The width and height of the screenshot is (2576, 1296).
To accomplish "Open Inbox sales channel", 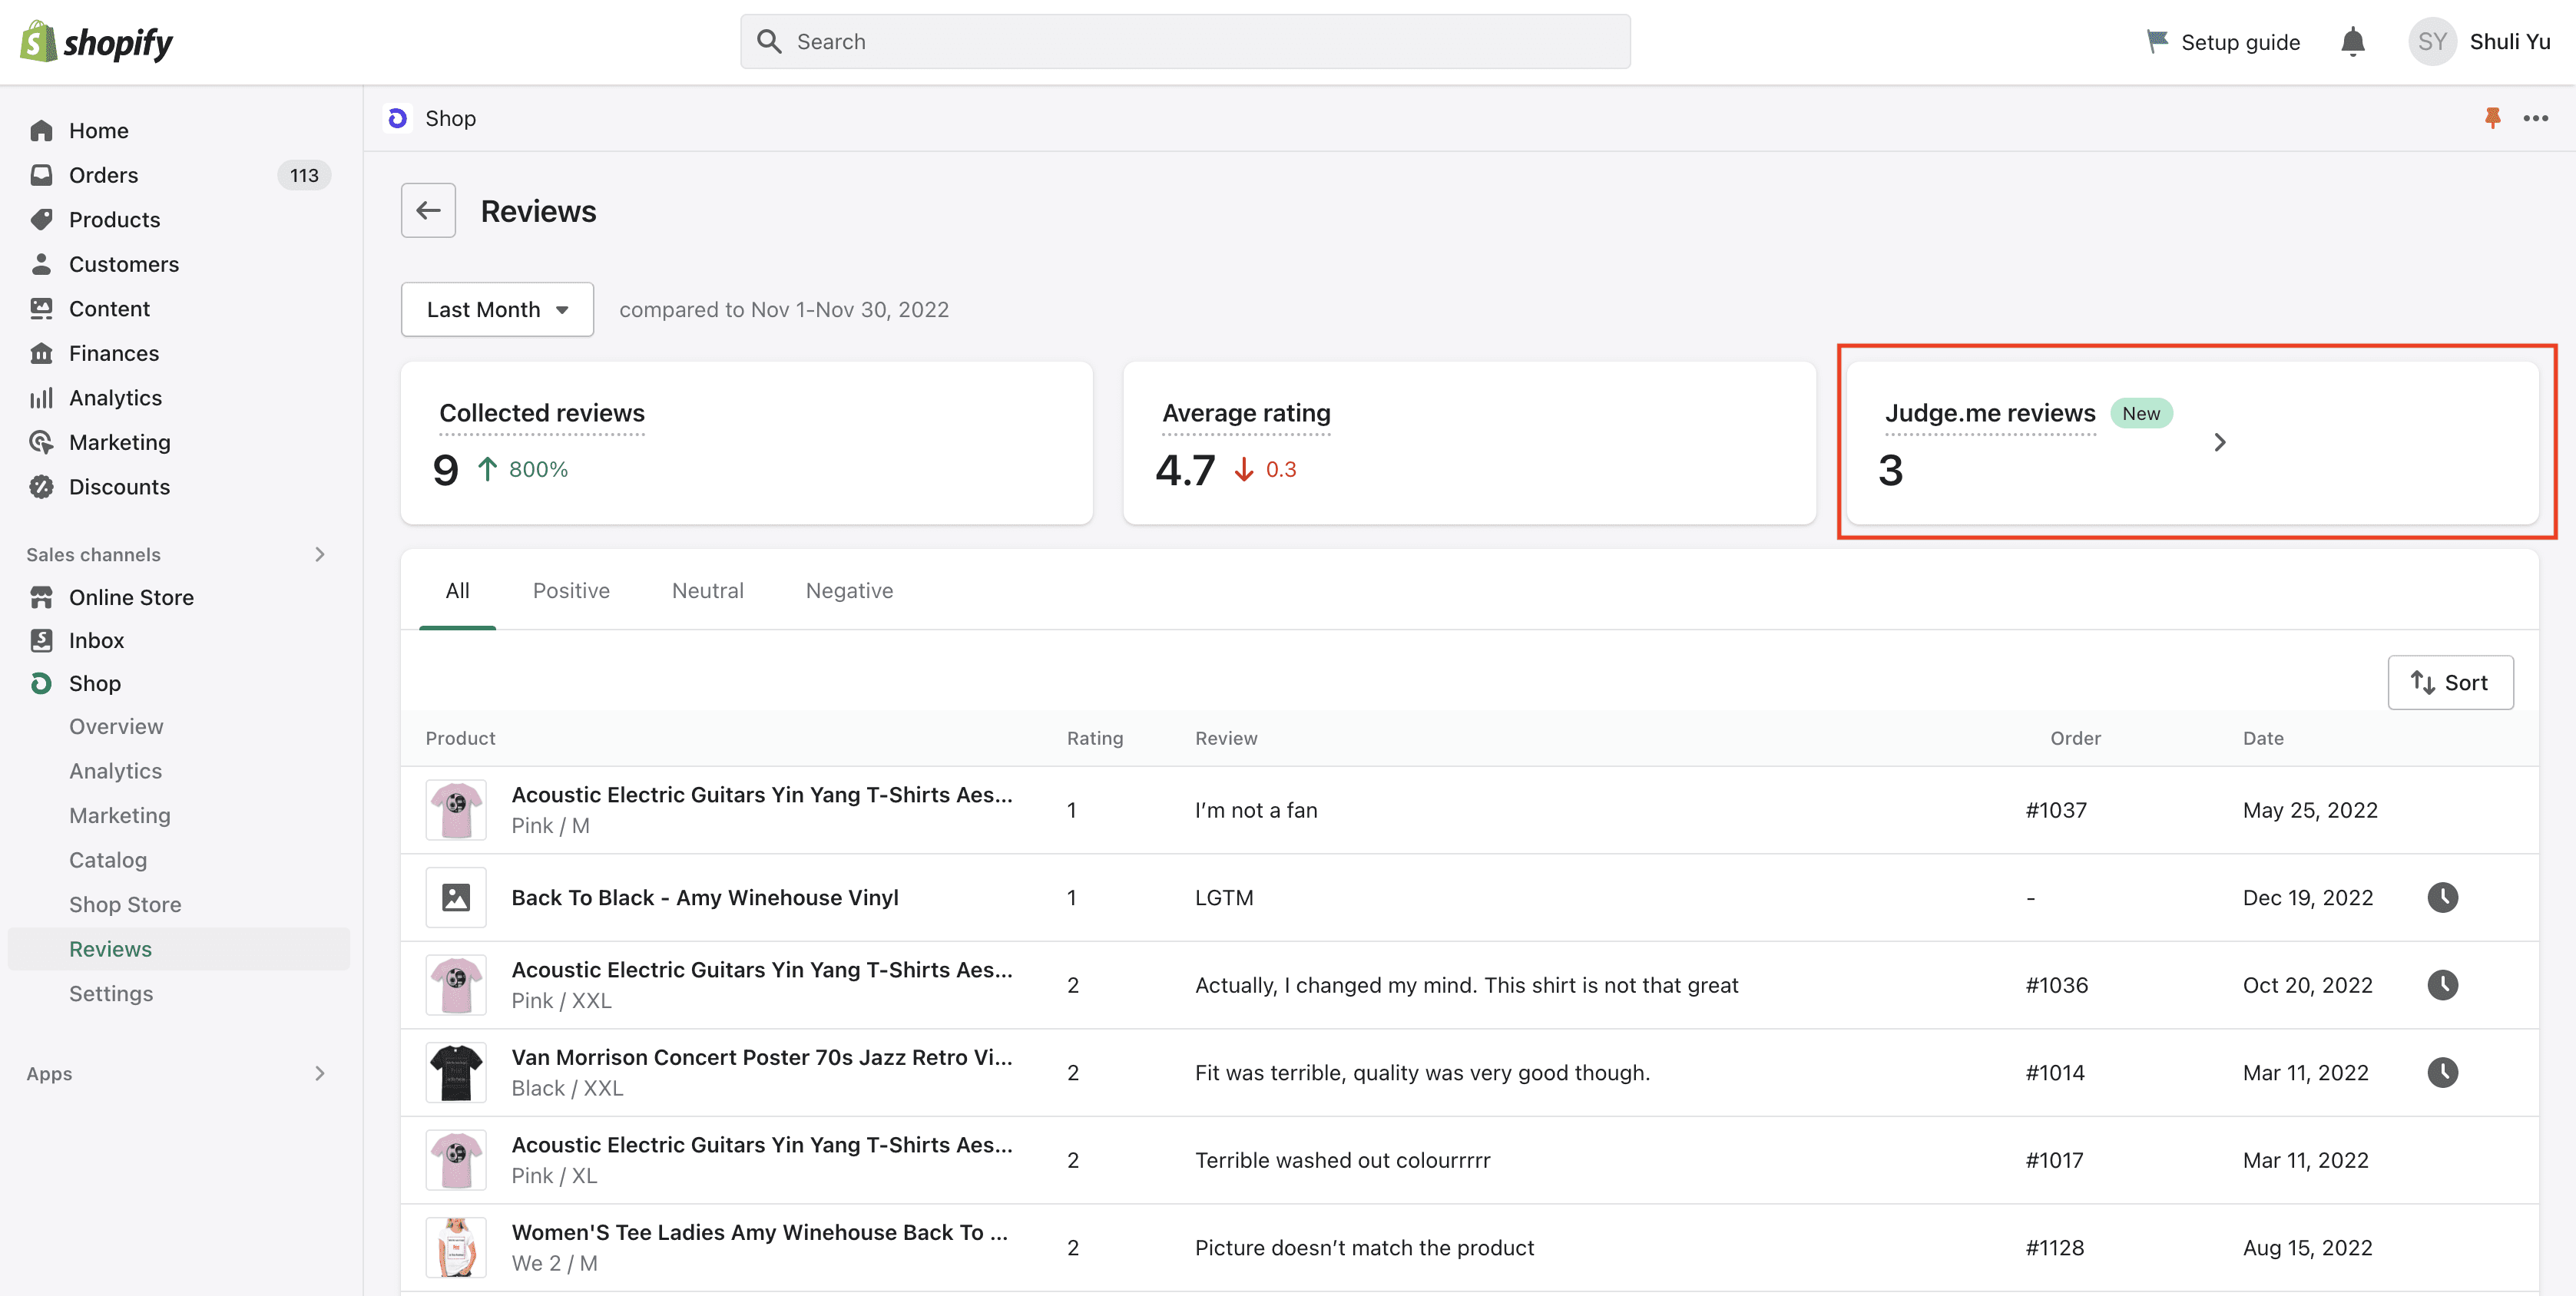I will tap(96, 640).
